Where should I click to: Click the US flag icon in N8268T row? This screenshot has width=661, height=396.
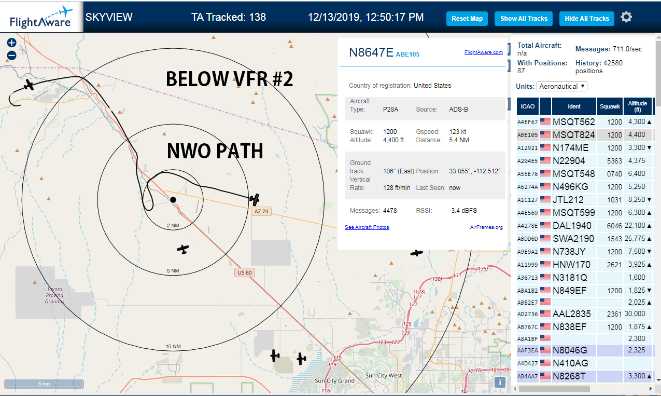pyautogui.click(x=545, y=376)
